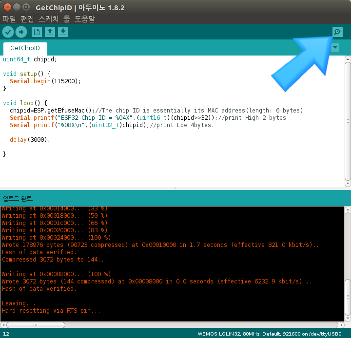Image resolution: width=351 pixels, height=338 pixels.
Task: Click the editor scroll up arrow
Action: 348,59
